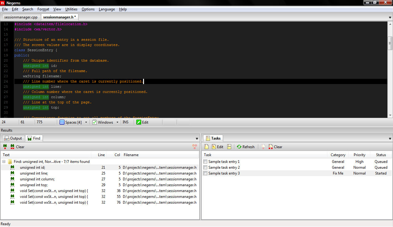Check the Sample task entry 1 checkbox
Image resolution: width=393 pixels, height=227 pixels.
pos(205,162)
